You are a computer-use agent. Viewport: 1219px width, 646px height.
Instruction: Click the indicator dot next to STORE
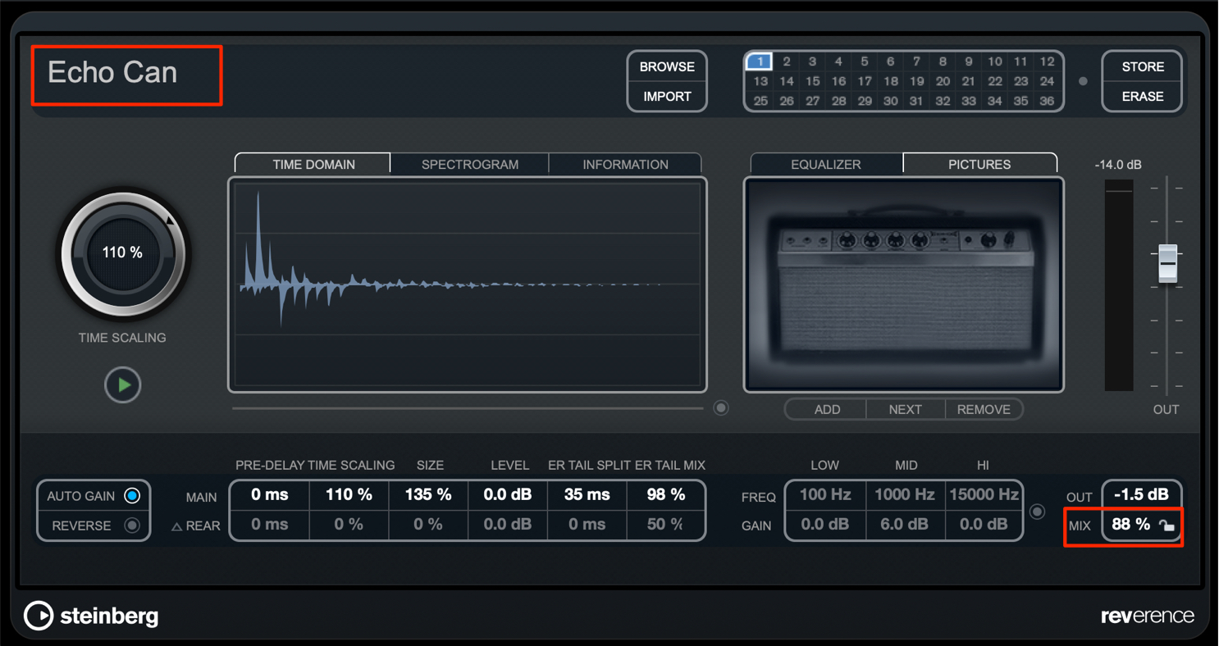tap(1083, 81)
